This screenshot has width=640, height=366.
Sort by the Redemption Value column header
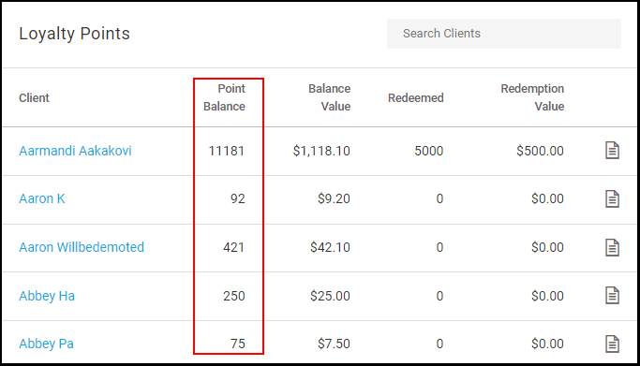tap(532, 97)
